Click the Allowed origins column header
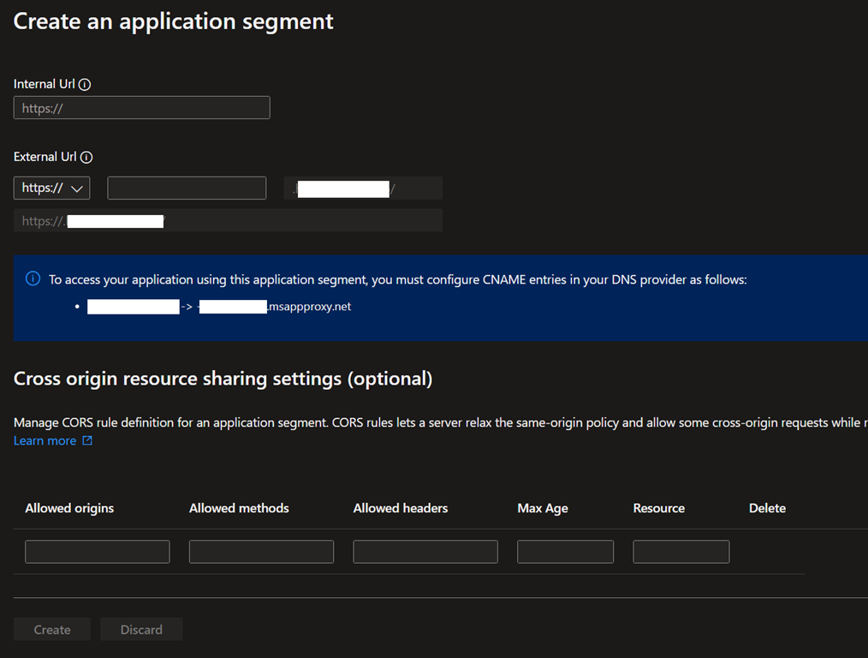The height and width of the screenshot is (658, 868). [69, 508]
